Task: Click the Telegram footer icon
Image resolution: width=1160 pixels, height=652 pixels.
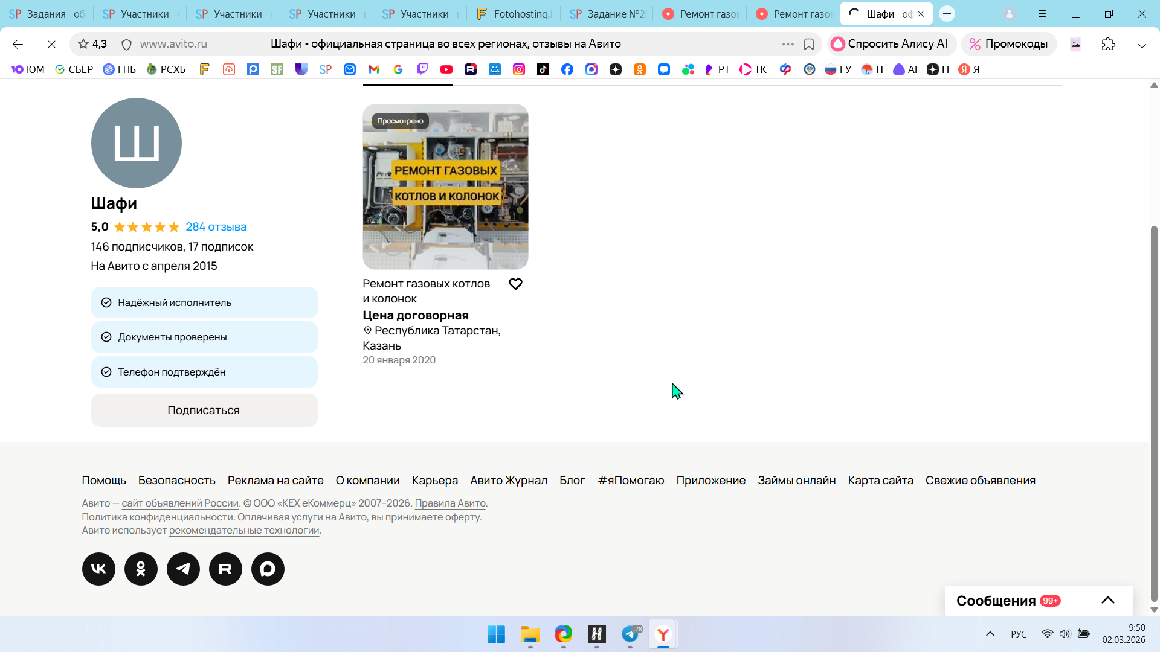Action: click(x=183, y=569)
